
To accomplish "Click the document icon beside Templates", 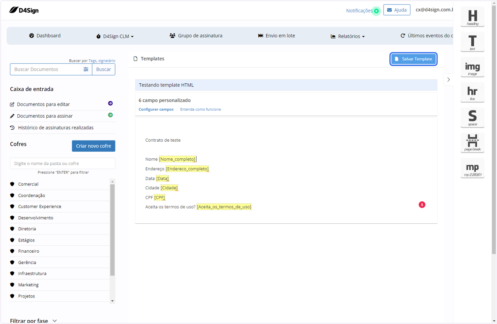I will coord(135,59).
